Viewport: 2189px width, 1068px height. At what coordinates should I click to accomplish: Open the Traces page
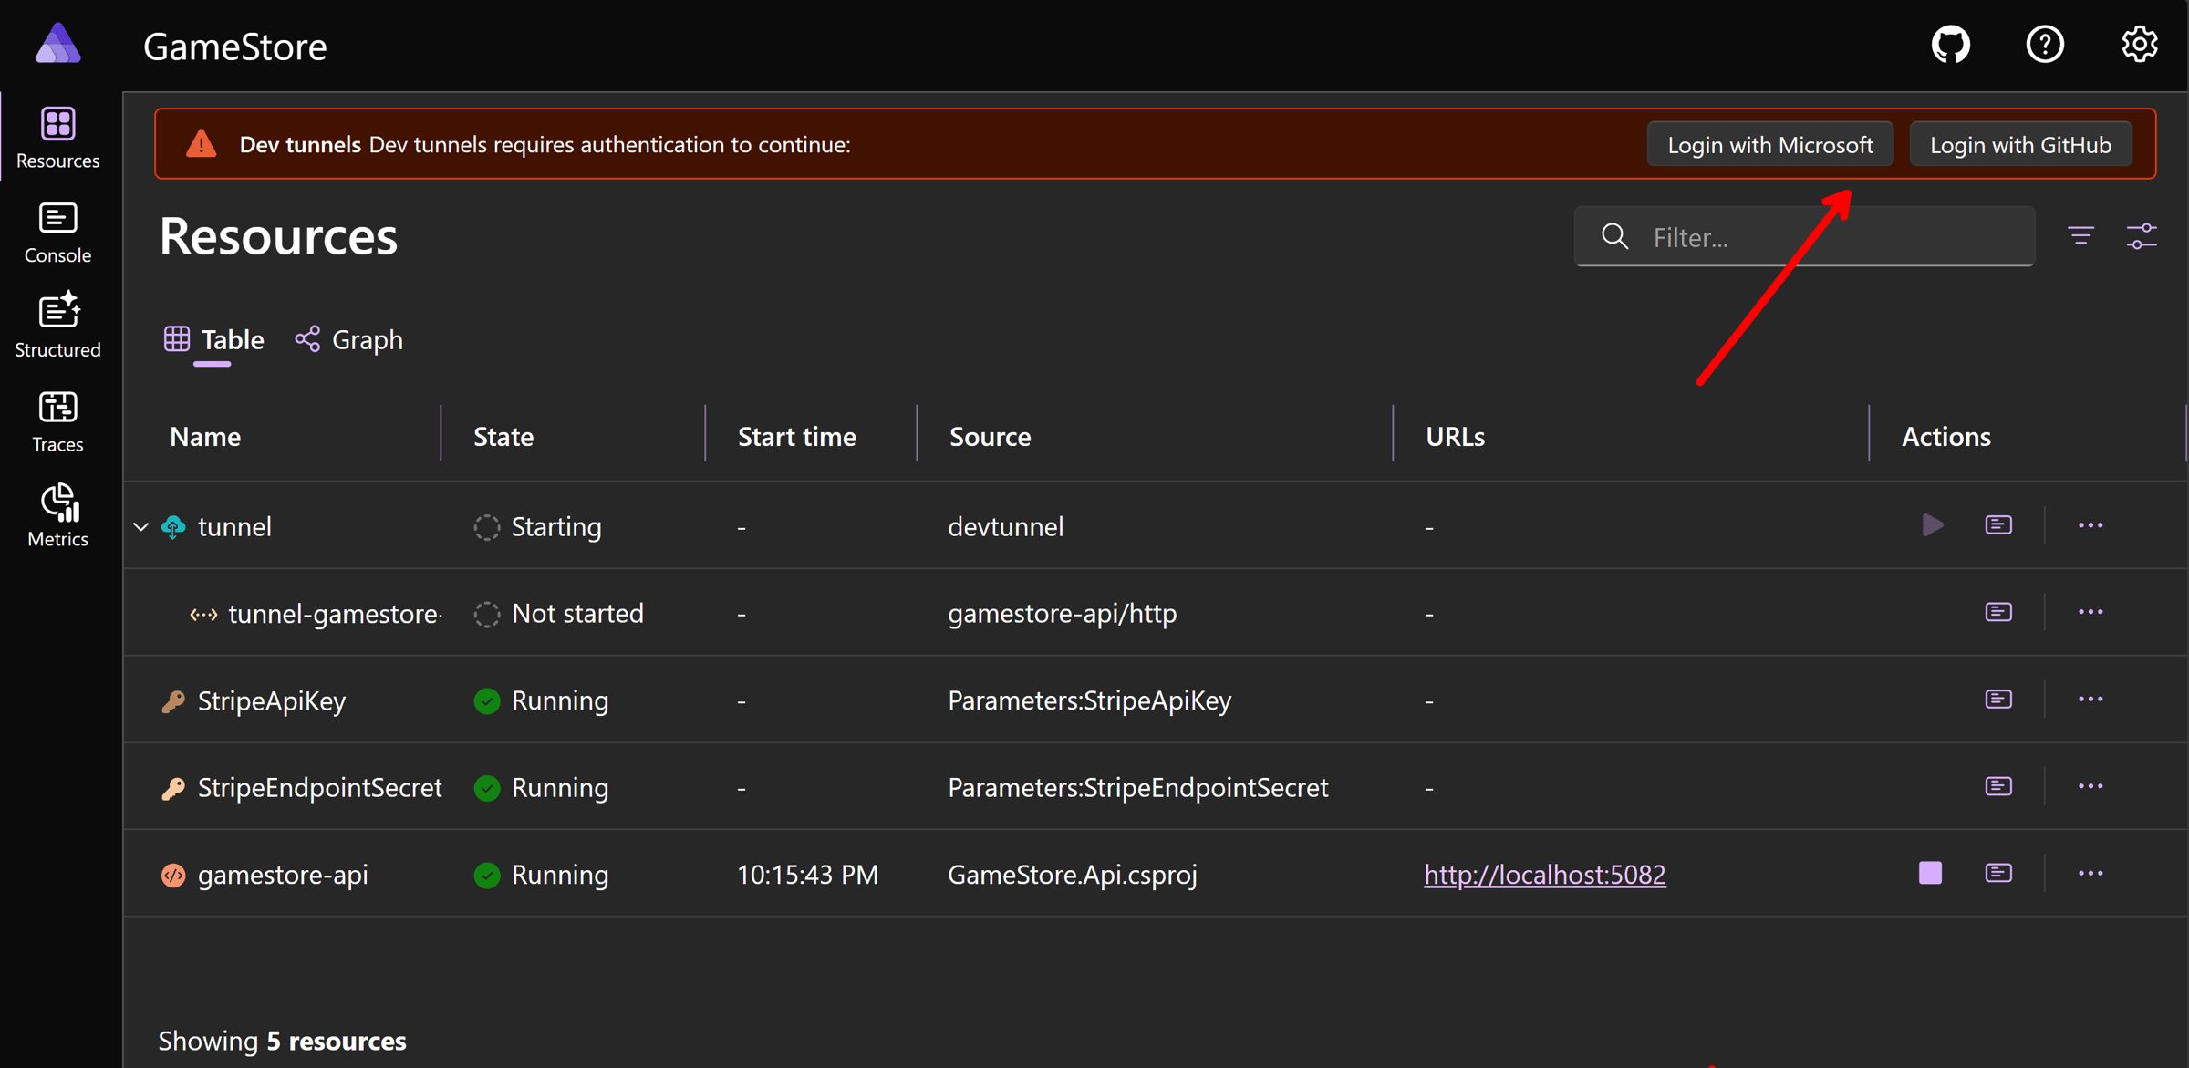(x=57, y=421)
